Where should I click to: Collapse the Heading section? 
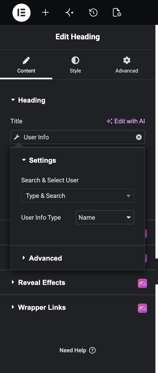28,100
